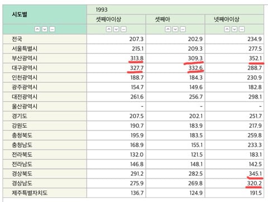Screen dimensions: 268x202
Task: Click the underlined 320.2 경상남도 value
Action: [x=255, y=184]
